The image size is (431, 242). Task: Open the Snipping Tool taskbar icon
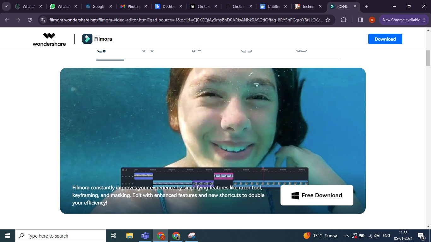click(x=192, y=236)
